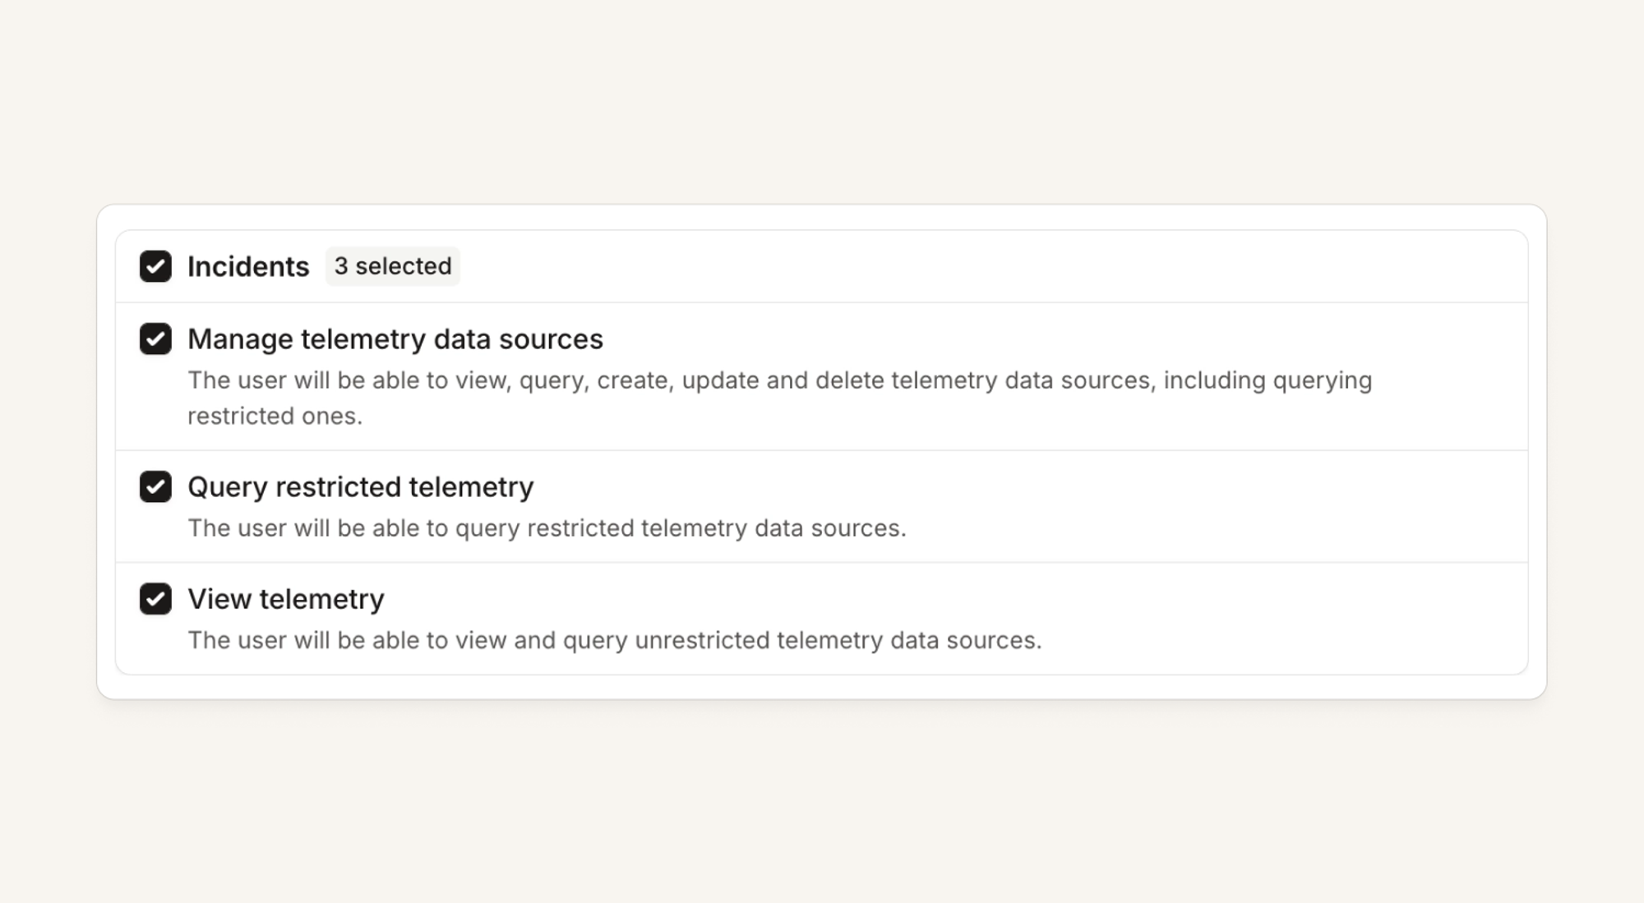The image size is (1644, 903).
Task: Disable the View telemetry checkbox
Action: pyautogui.click(x=155, y=599)
